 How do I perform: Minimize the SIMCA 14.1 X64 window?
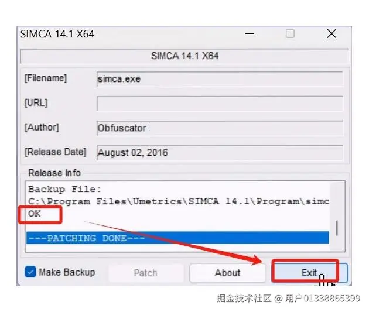coord(250,34)
